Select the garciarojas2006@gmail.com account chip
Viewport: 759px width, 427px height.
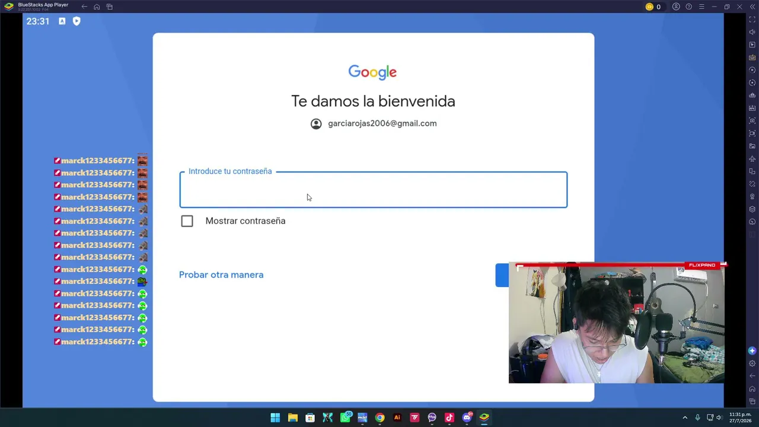coord(374,123)
